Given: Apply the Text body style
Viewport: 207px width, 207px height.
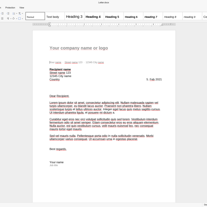Looking at the screenshot, I should (55, 16).
